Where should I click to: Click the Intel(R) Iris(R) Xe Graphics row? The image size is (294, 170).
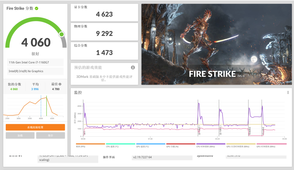35,71
